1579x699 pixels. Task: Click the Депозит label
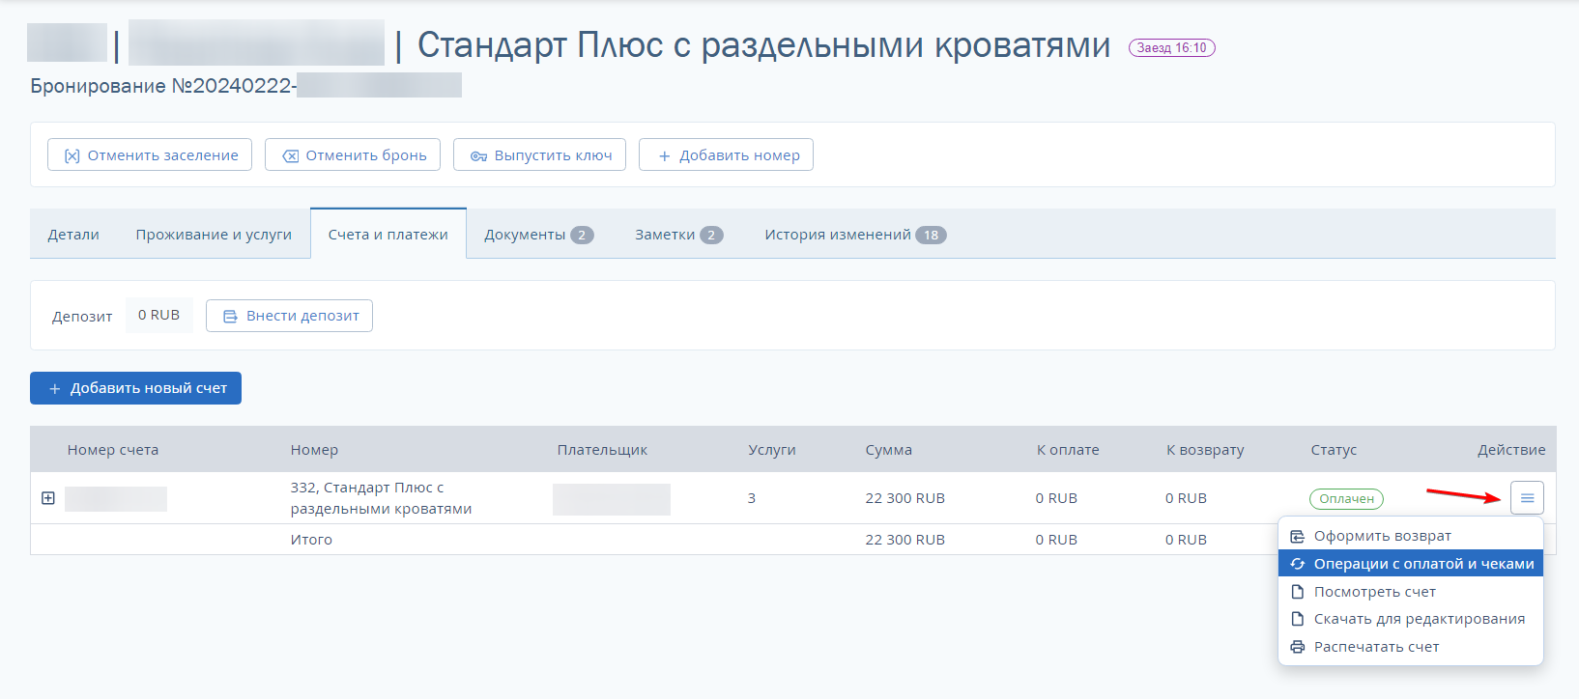(x=82, y=317)
